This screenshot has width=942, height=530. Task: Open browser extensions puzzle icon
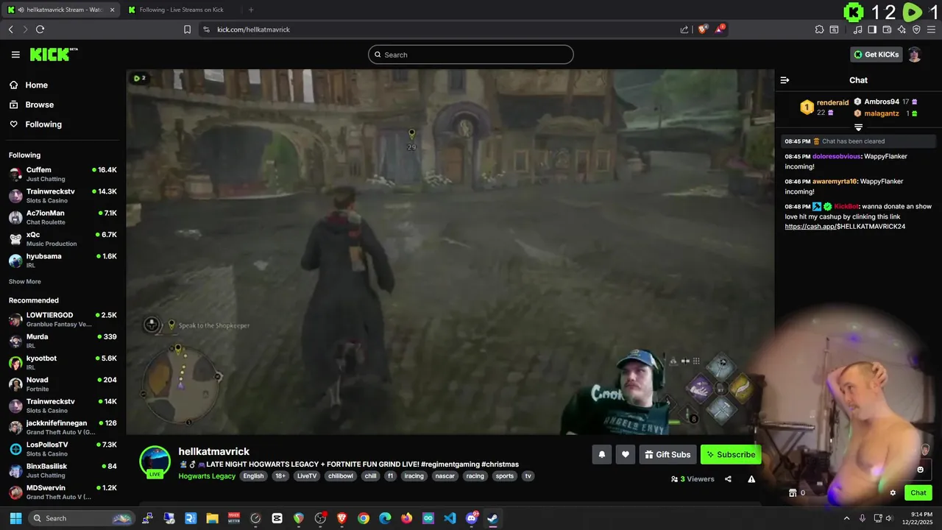pyautogui.click(x=819, y=29)
